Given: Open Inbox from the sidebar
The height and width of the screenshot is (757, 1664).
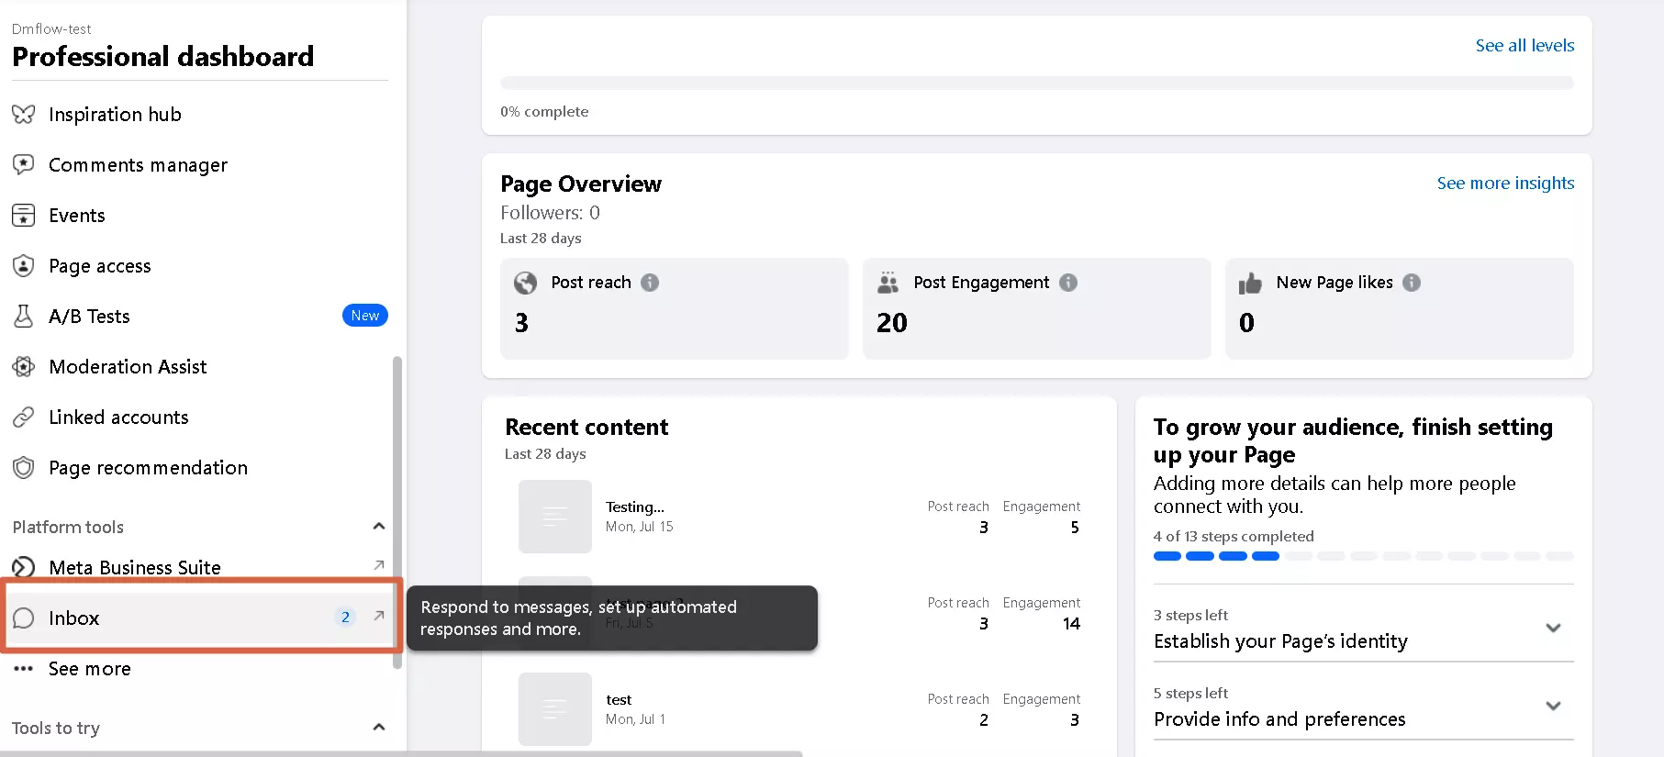Looking at the screenshot, I should [74, 618].
